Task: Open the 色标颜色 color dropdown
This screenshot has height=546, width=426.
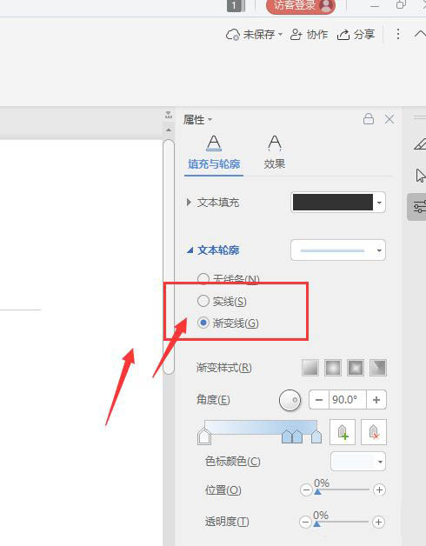Action: (x=358, y=462)
